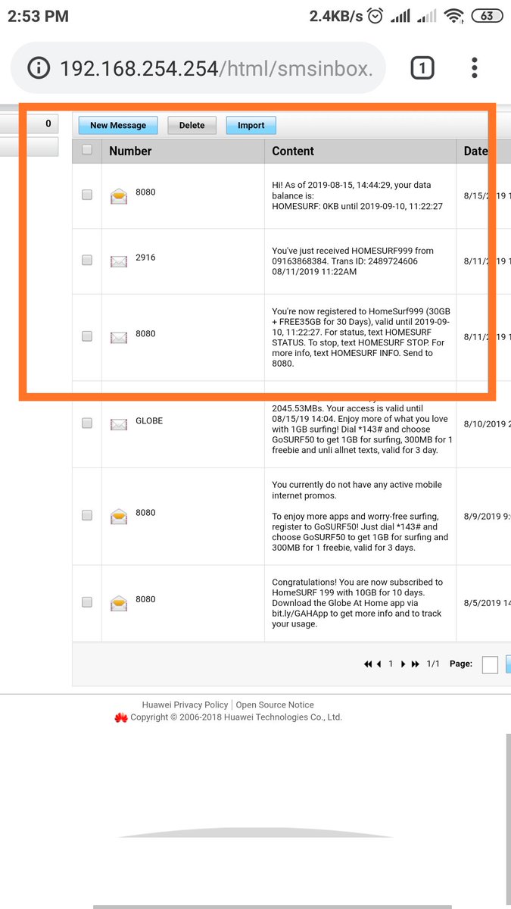Tap the 2:53 PM clock in status bar
The width and height of the screenshot is (511, 909).
point(38,16)
